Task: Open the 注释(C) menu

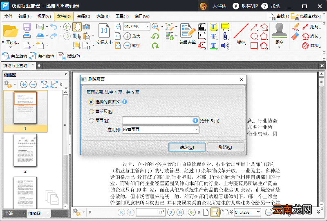Action: point(83,16)
